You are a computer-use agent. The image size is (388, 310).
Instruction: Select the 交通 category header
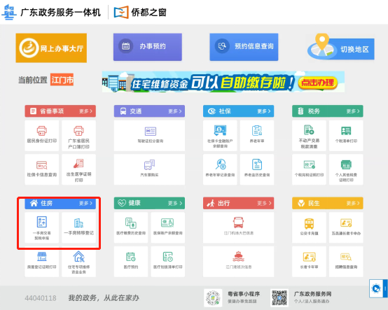tap(149, 111)
